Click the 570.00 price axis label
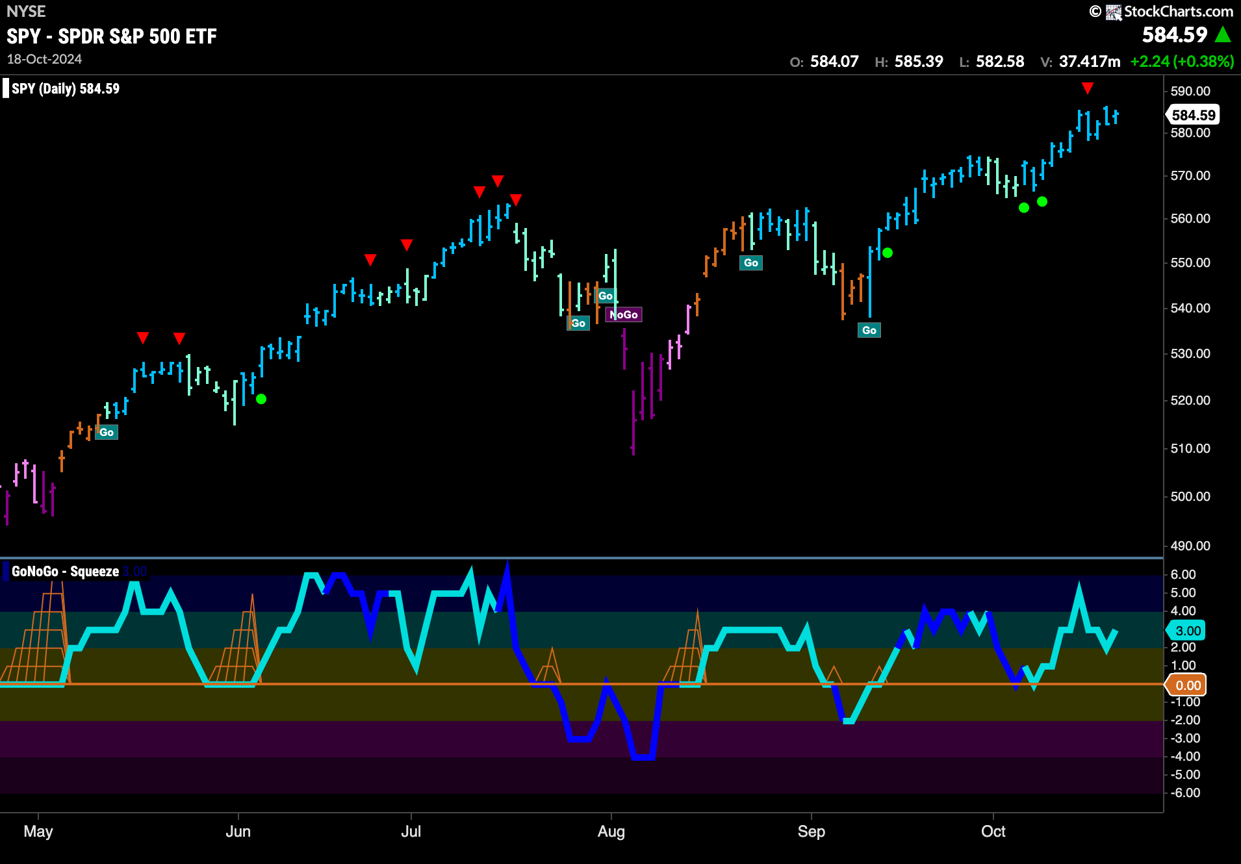 click(x=1190, y=175)
